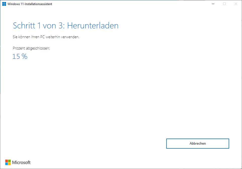Image resolution: width=242 pixels, height=169 pixels.
Task: Click the '15 %' progress value
Action: tap(20, 57)
